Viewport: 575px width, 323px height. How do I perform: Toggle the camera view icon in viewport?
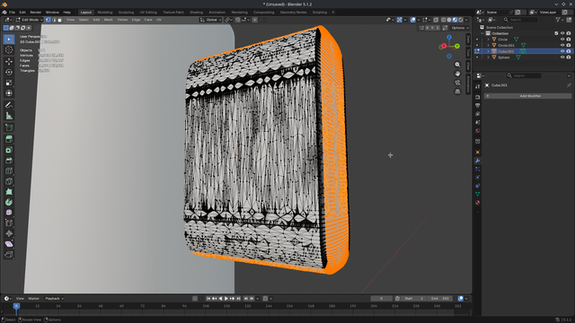tap(457, 83)
